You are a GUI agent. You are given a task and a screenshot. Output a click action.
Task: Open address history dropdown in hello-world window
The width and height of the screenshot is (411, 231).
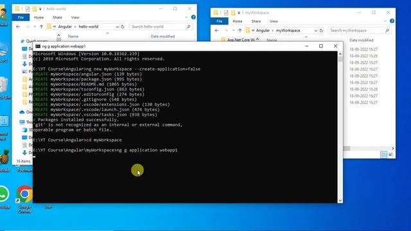point(117,26)
